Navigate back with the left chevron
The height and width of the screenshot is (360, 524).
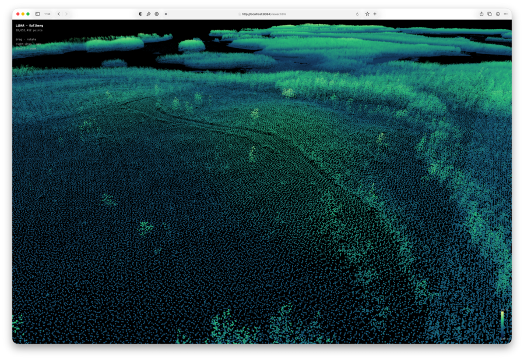(x=59, y=14)
